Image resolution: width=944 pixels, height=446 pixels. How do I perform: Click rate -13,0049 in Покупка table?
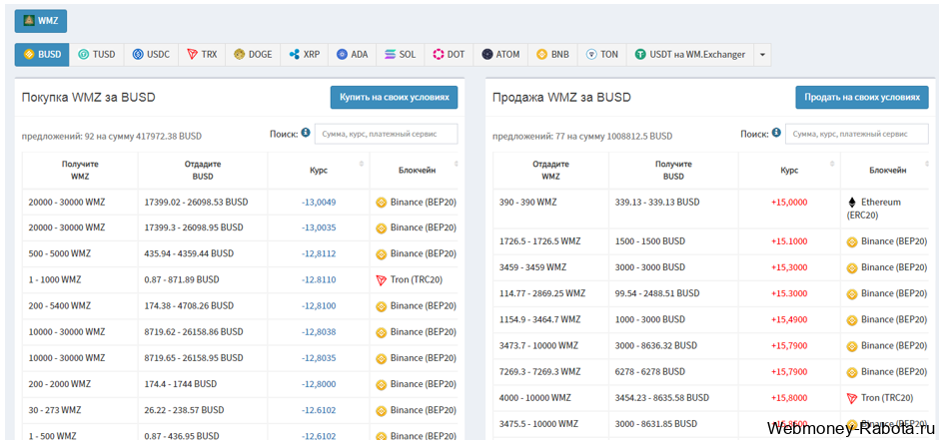coord(319,202)
